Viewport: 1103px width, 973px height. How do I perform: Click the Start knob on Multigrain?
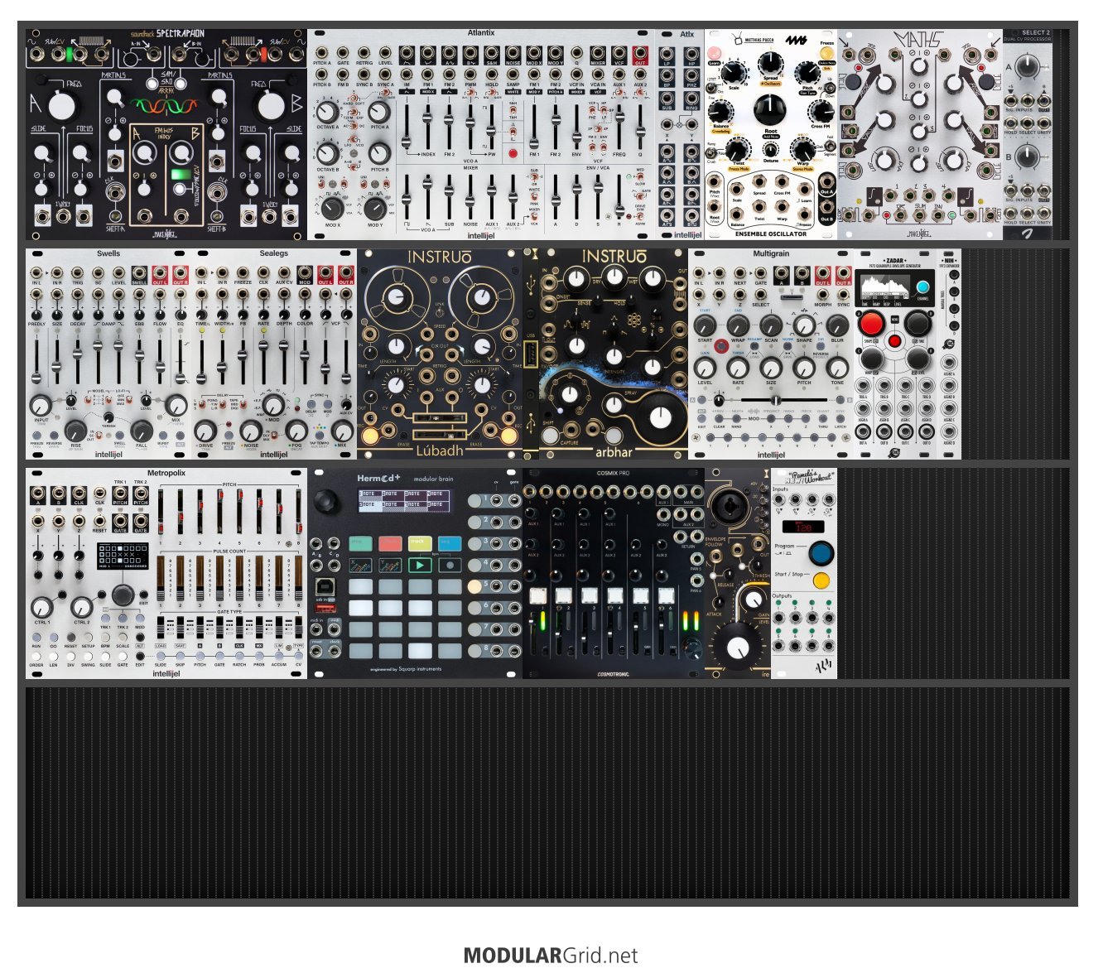[x=705, y=325]
